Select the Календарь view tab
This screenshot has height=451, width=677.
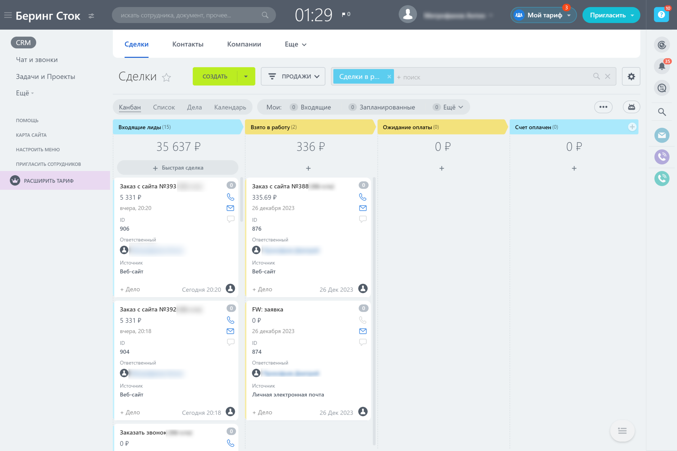point(230,107)
